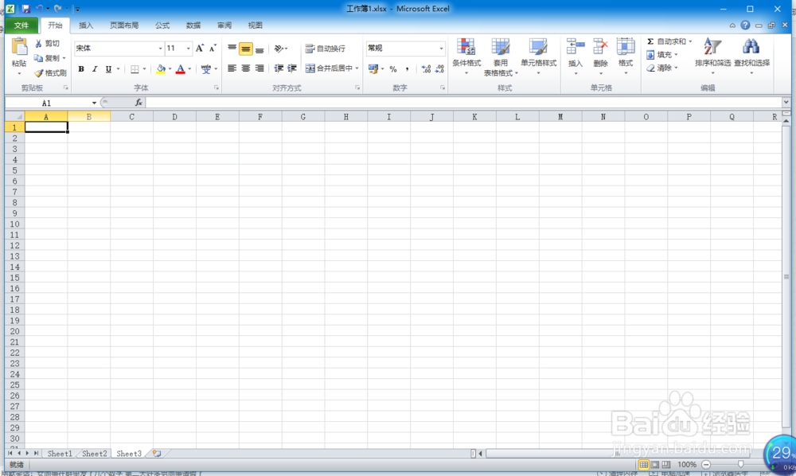The height and width of the screenshot is (476, 796).
Task: Select the Format Painter (格式刷) brush
Action: pos(38,73)
